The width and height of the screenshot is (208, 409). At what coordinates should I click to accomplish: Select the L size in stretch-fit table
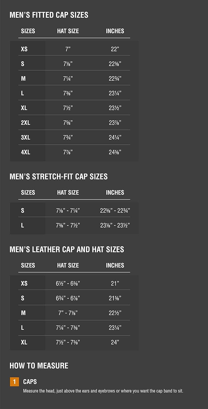click(23, 225)
